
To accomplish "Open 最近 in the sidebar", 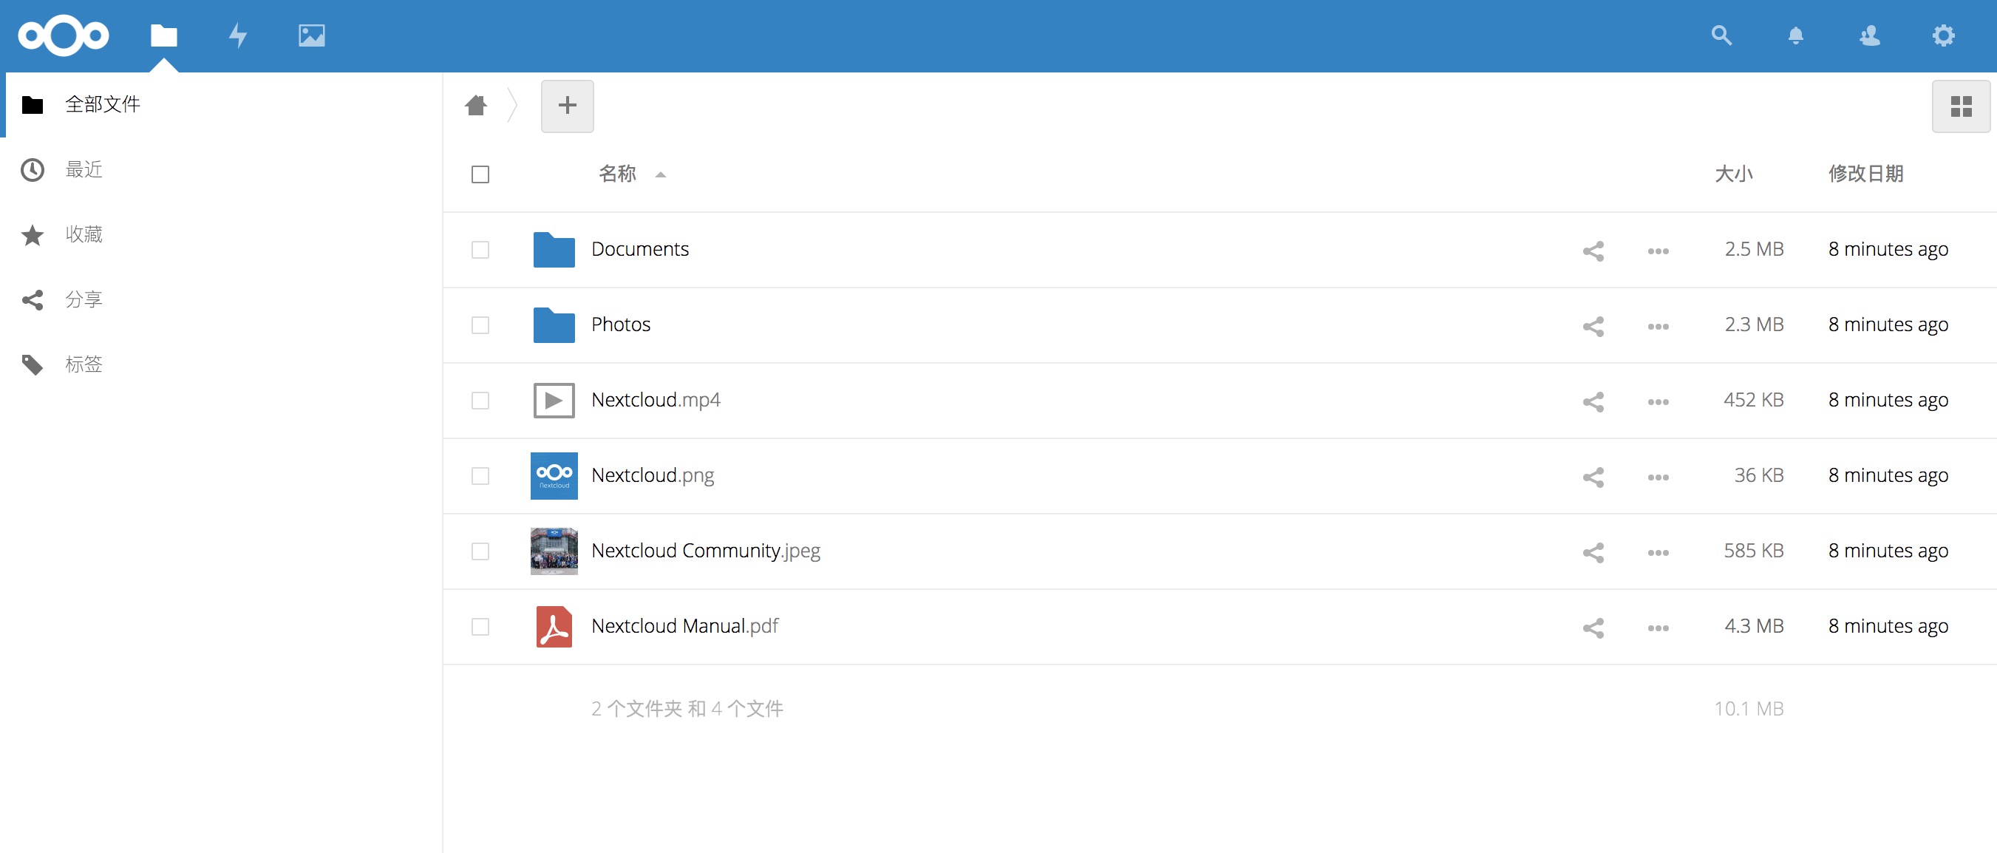I will click(x=84, y=169).
